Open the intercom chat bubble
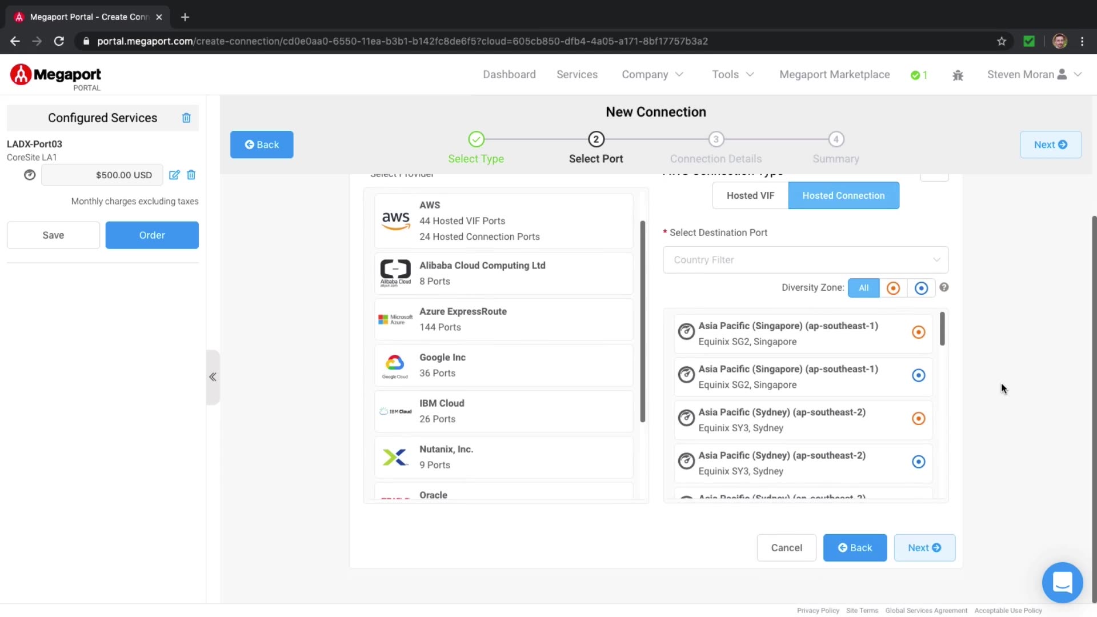Image resolution: width=1097 pixels, height=617 pixels. point(1062,583)
